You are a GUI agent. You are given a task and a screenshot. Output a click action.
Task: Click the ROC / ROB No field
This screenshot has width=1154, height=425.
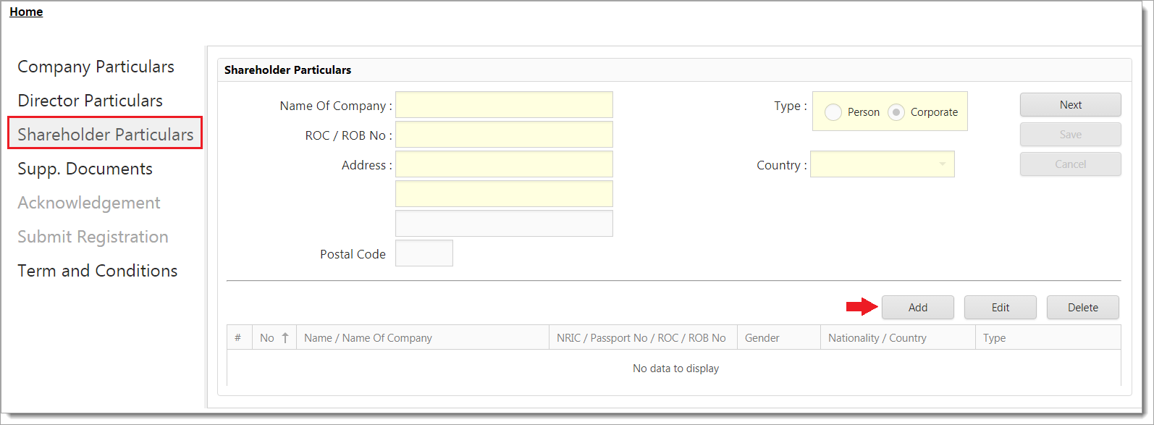(x=504, y=135)
